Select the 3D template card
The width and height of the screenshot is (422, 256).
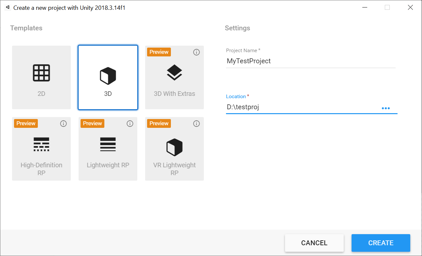click(108, 77)
